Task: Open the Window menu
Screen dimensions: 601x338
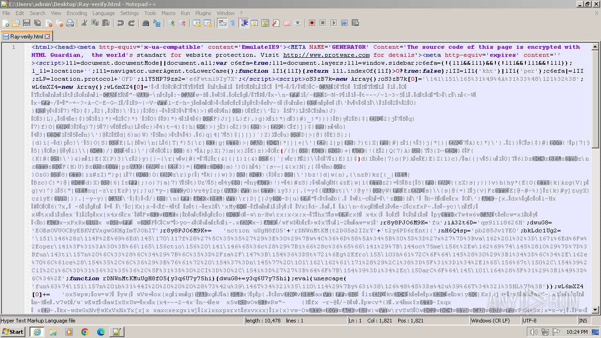Action: click(x=225, y=13)
